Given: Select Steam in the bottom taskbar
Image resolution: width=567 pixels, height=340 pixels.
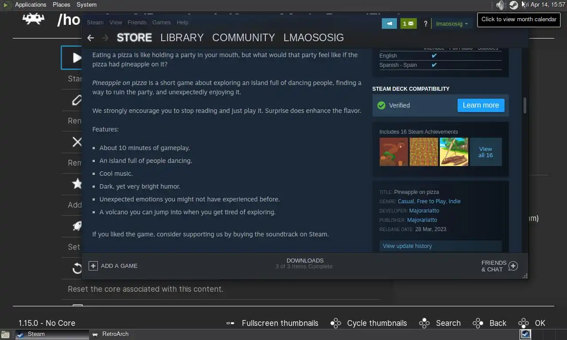Looking at the screenshot, I should [52, 334].
